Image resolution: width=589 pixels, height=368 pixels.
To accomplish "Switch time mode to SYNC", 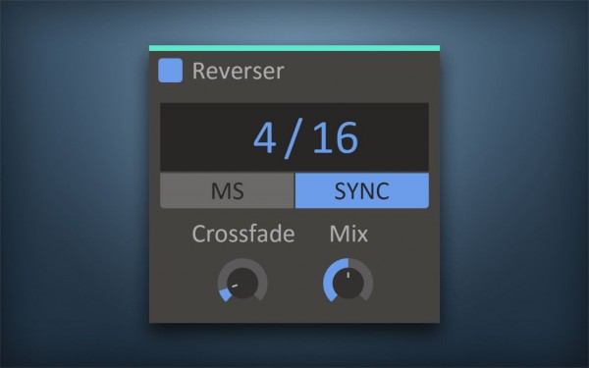I will (x=361, y=190).
